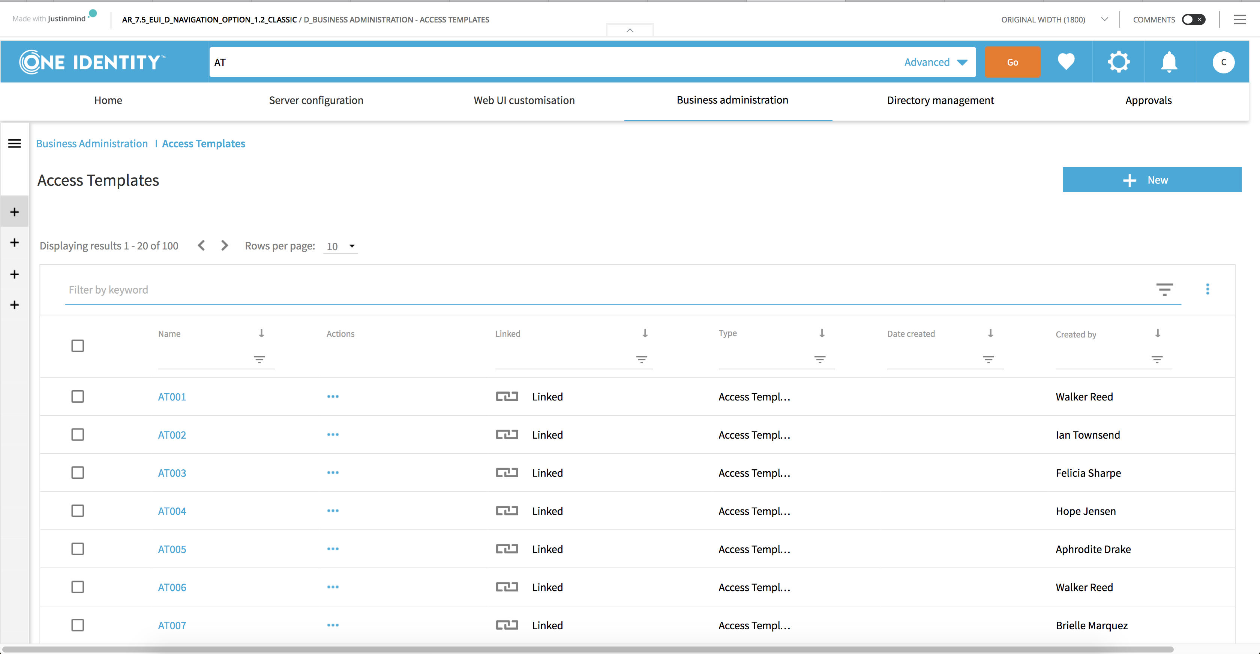Open actions menu for AT005

pyautogui.click(x=333, y=548)
